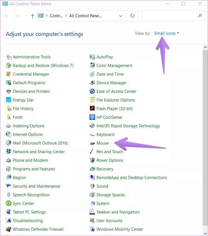Expand the chevron before the Contr... breadcrumb
208x236 pixels.
(47, 16)
